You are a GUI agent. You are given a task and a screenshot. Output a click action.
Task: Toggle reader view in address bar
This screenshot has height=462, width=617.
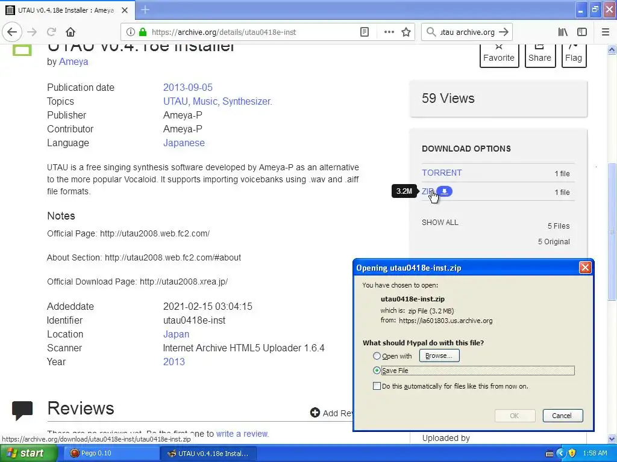[365, 32]
